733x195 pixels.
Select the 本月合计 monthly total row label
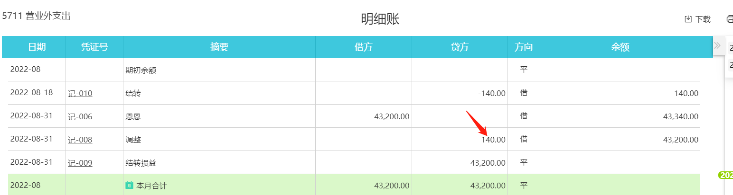[151, 186]
